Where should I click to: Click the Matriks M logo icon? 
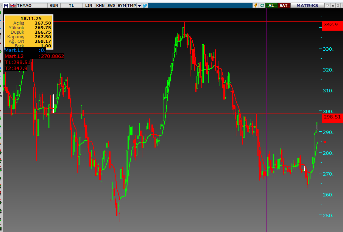pyautogui.click(x=6, y=5)
